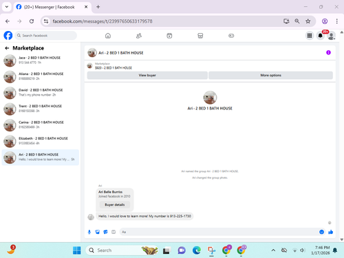Click the sticker picker icon in composer
344x258 pixels.
click(105, 232)
